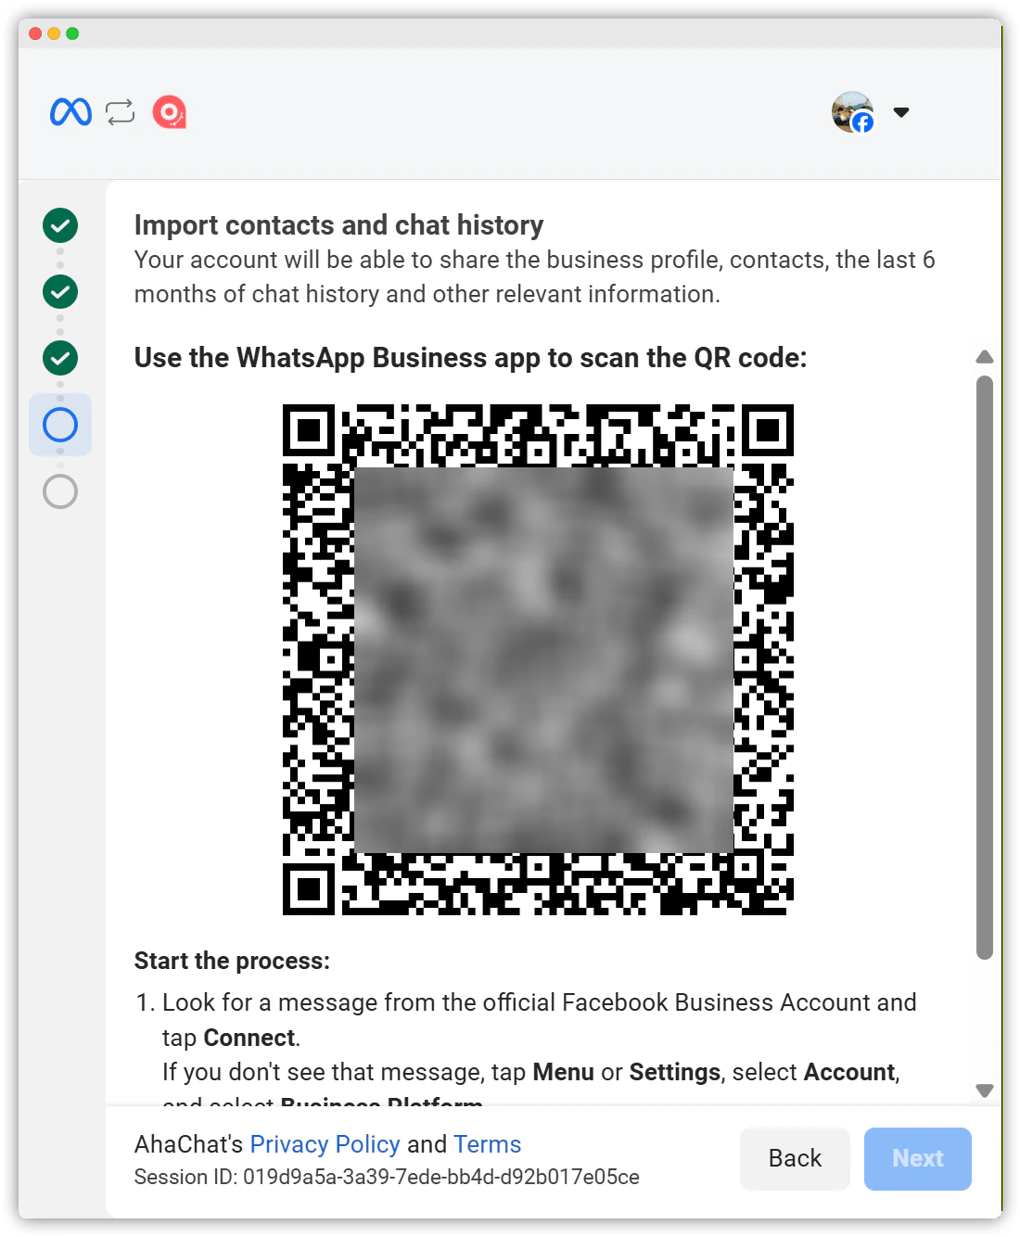Click the scrollbar down arrow
1020x1237 pixels.
[985, 1090]
